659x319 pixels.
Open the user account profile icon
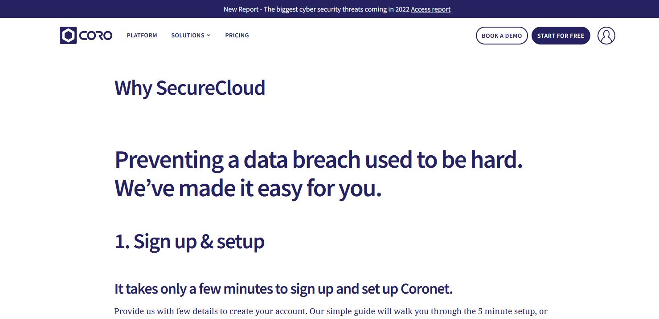(606, 36)
